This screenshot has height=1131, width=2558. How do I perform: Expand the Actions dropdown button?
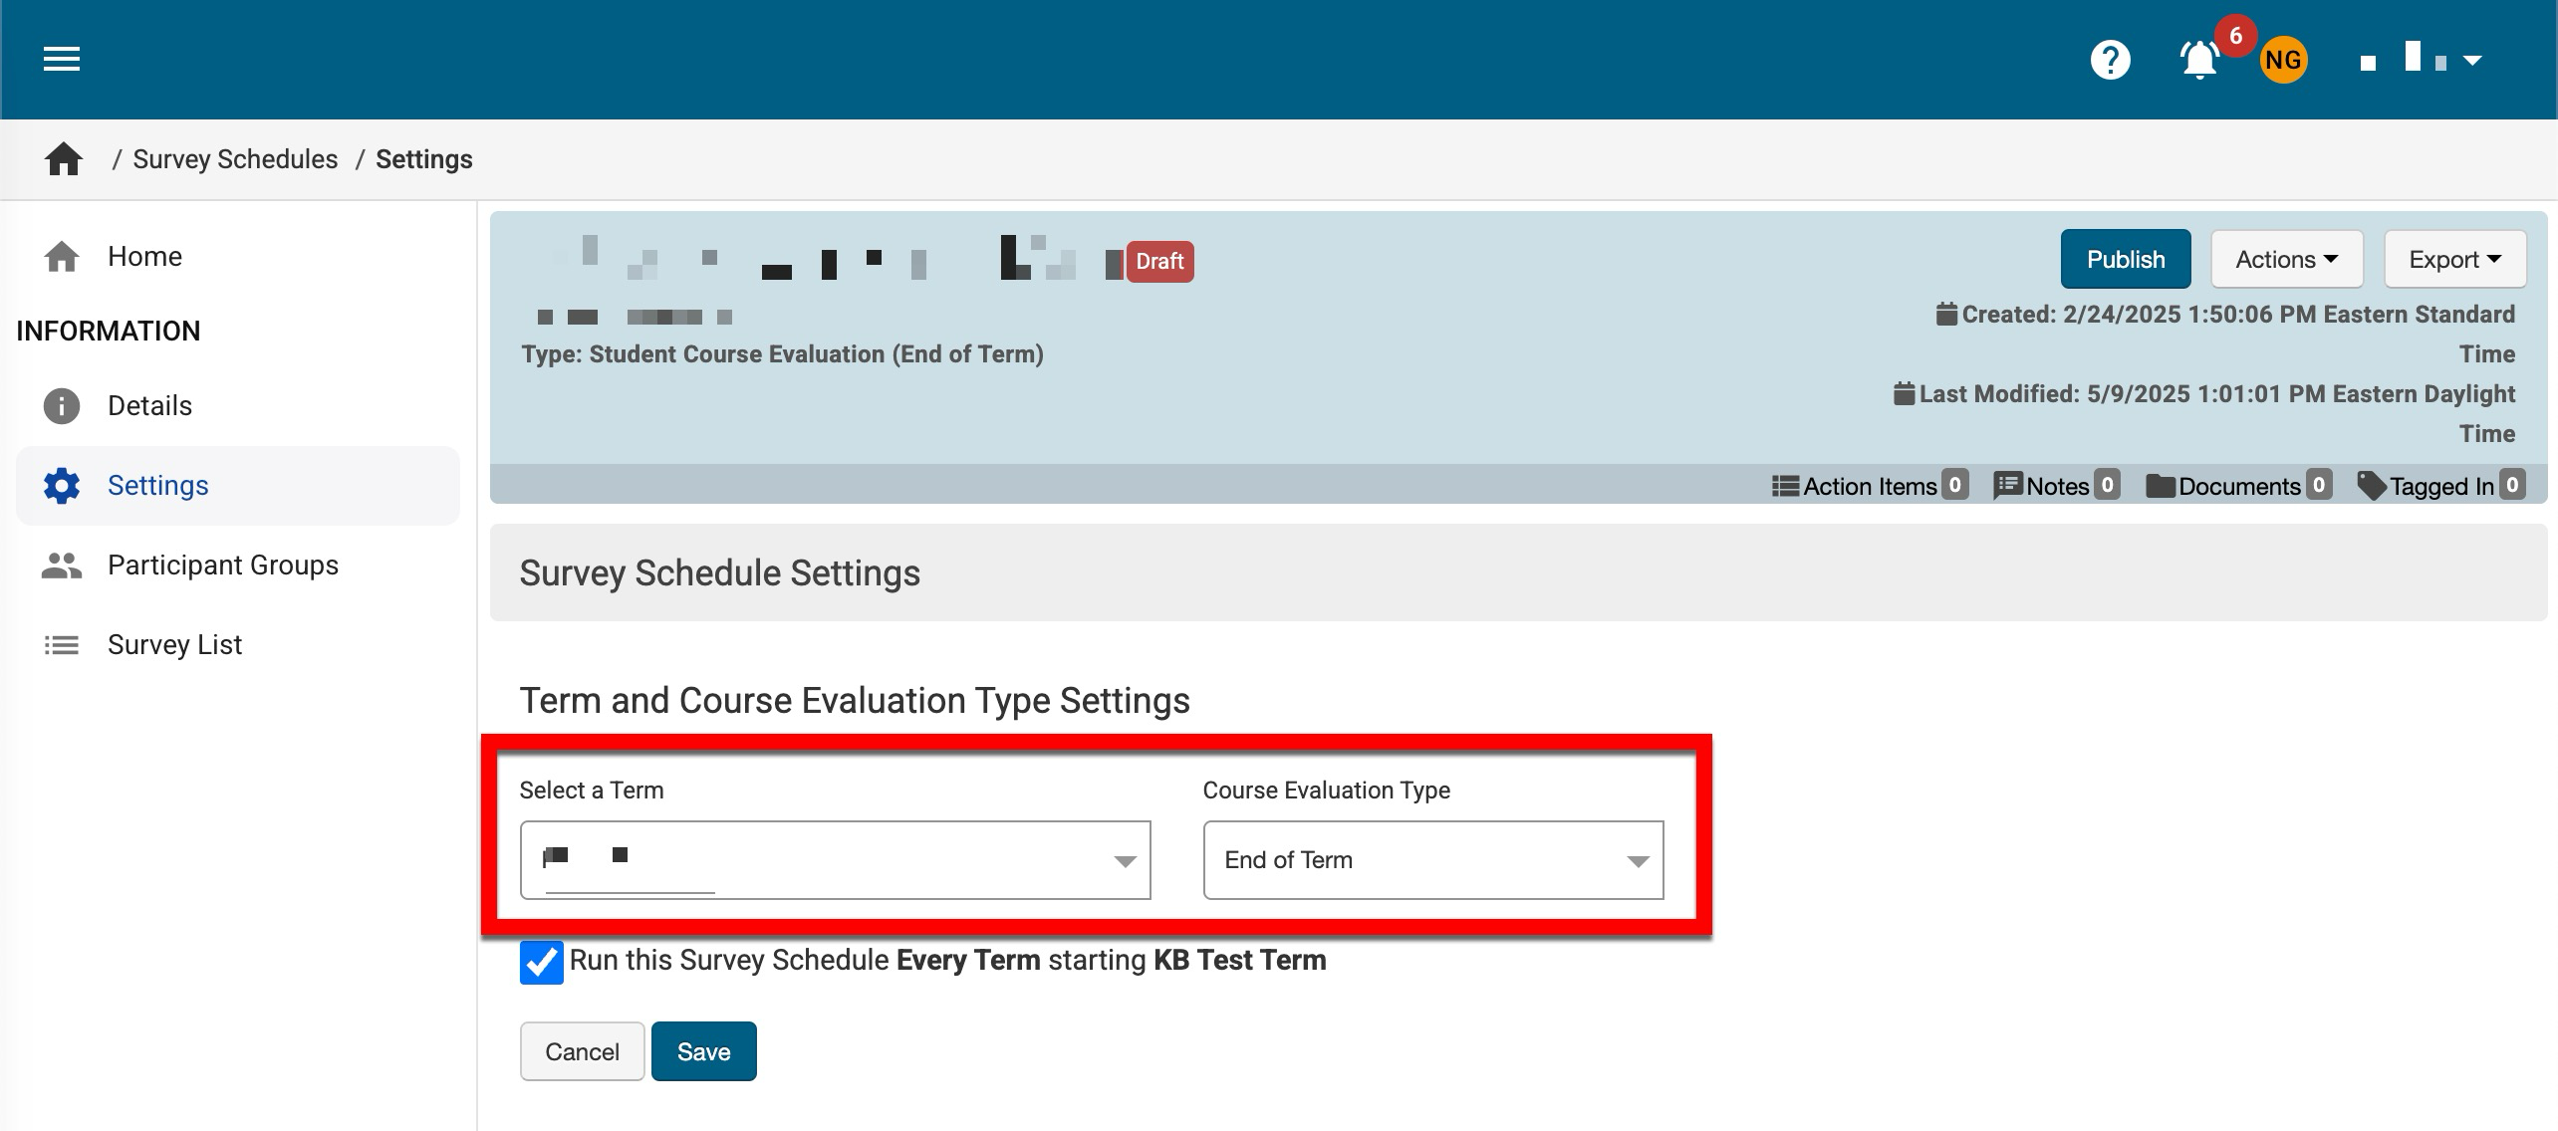pos(2286,260)
